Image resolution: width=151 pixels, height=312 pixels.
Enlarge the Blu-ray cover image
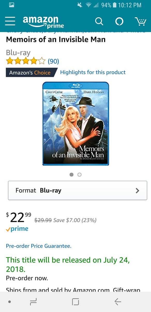(x=75, y=124)
